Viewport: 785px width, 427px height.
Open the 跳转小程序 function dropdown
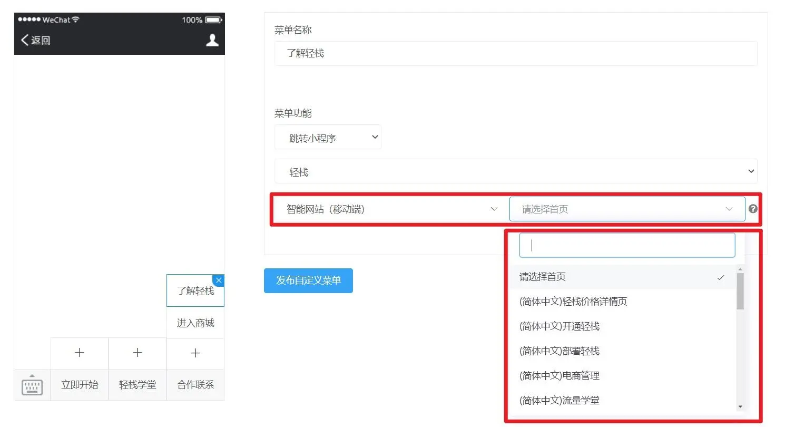(x=328, y=137)
